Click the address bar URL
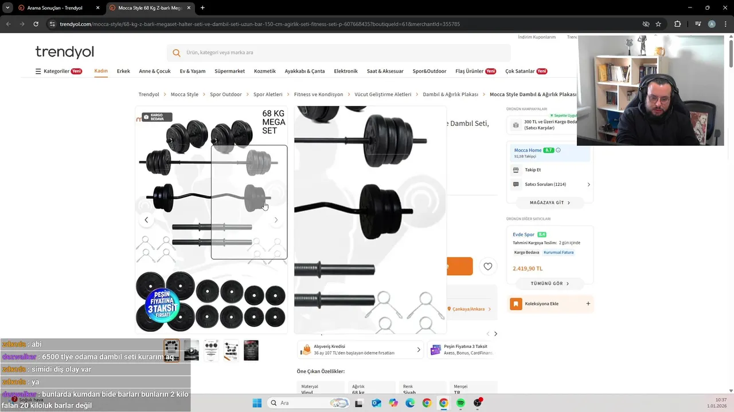 click(x=260, y=24)
